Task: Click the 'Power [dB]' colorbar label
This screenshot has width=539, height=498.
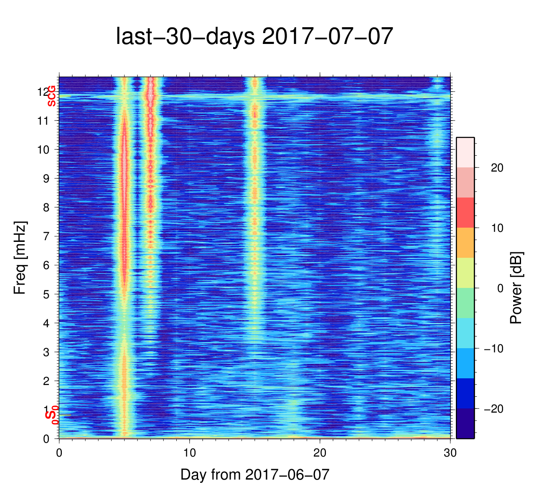Action: click(516, 288)
